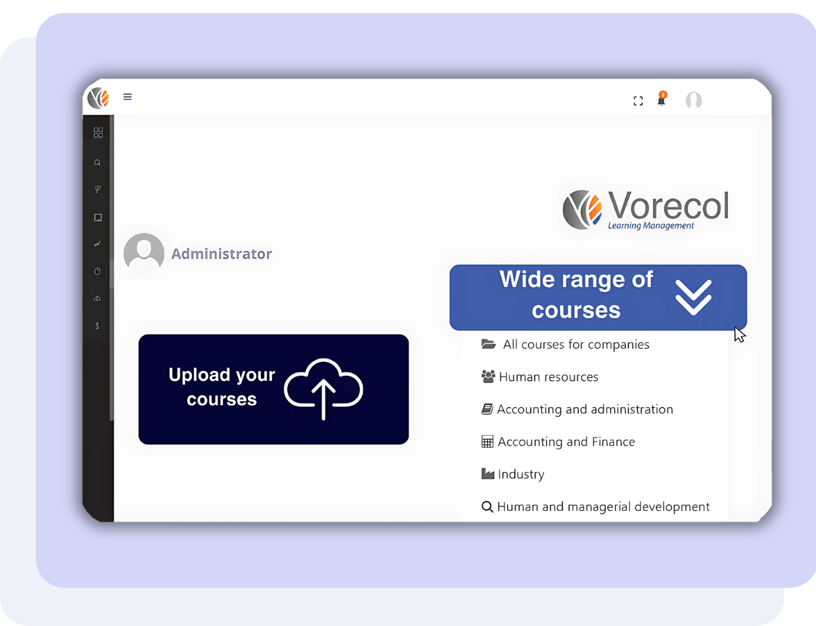Click the double chevron down arrow
The width and height of the screenshot is (816, 626).
click(x=693, y=297)
